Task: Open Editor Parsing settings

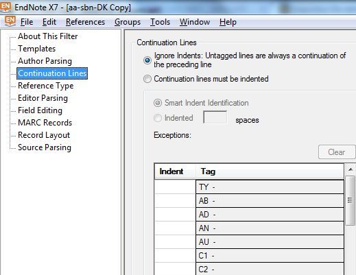Action: click(x=43, y=98)
